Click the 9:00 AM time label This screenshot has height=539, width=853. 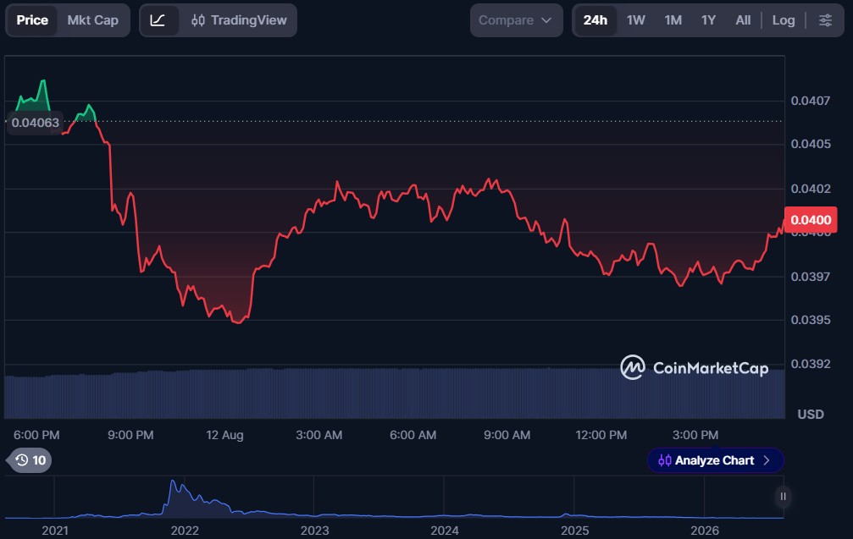point(507,435)
